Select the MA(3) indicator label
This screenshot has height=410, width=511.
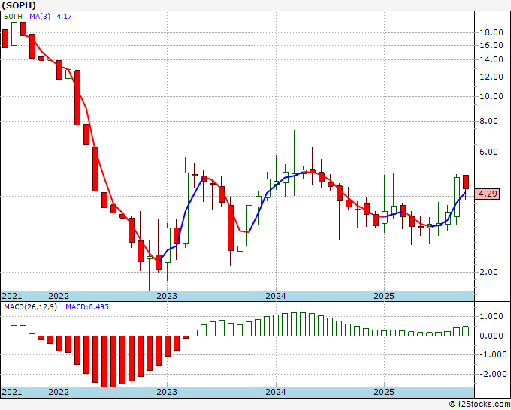pos(40,16)
